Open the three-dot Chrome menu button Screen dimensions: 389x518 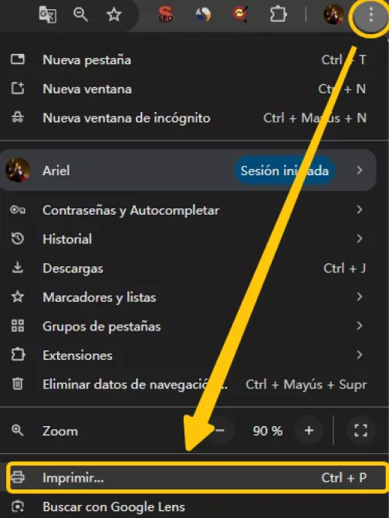click(x=370, y=15)
